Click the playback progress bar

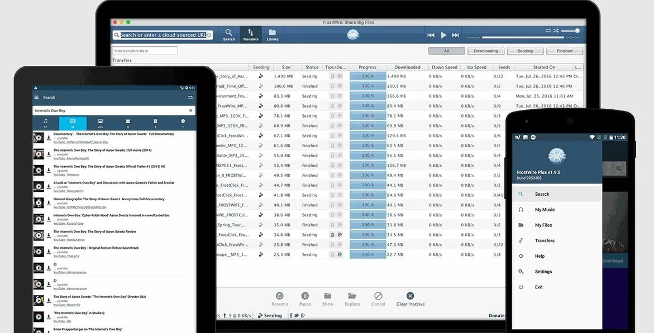point(523,37)
